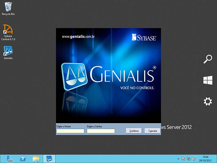Image resolution: width=217 pixels, height=163 pixels.
Task: Open the Search charm magnifier
Action: (208, 59)
